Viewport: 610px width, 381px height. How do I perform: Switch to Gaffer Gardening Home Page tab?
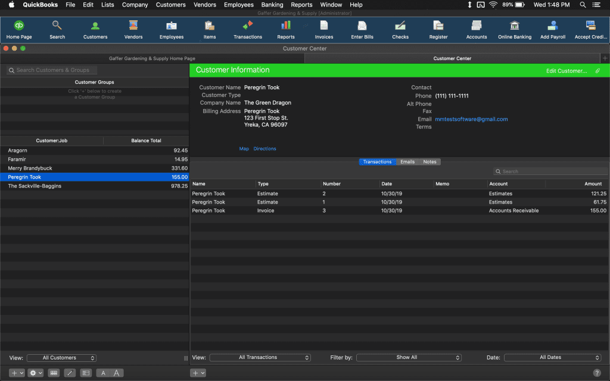[152, 58]
